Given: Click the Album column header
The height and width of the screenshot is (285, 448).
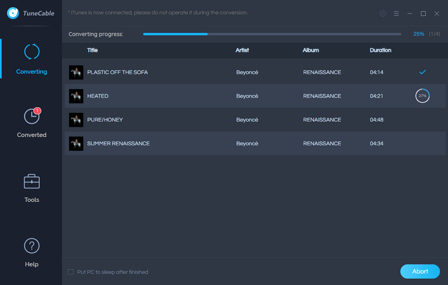Looking at the screenshot, I should coord(311,50).
